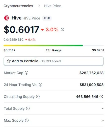Image resolution: width=109 pixels, height=131 pixels.
Task: Click the 0.0₅5859 BTC price text
Action: click(x=14, y=40)
